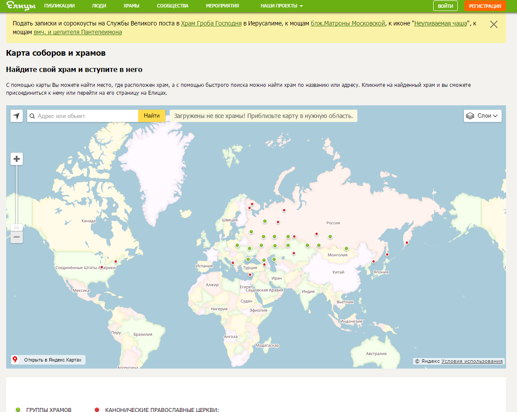Click the Елицы site logo

point(21,6)
